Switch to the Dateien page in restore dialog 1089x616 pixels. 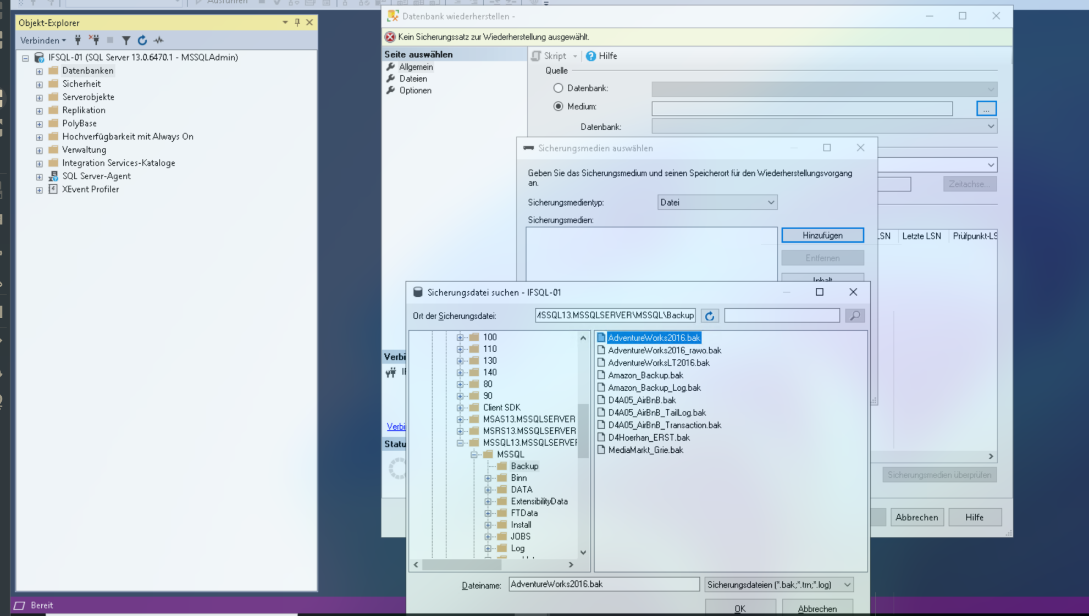pos(412,79)
